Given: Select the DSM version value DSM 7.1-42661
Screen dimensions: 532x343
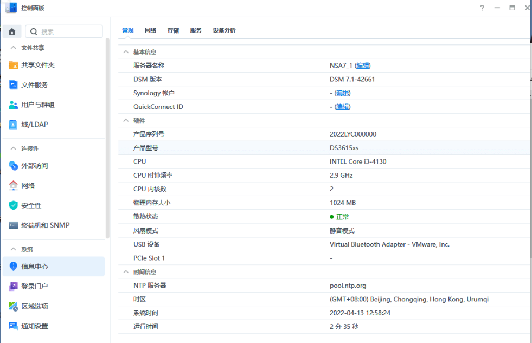Looking at the screenshot, I should coord(352,79).
